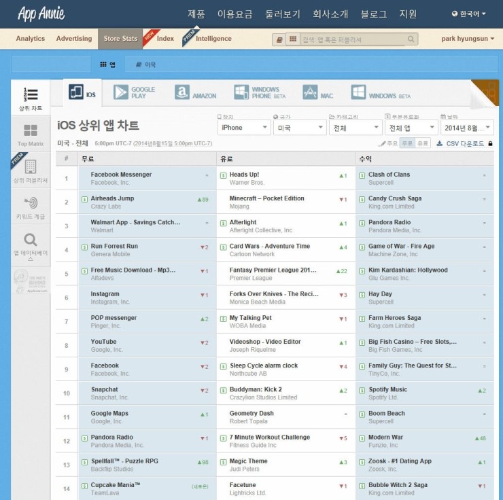Click paid badge icon beside Airheads Jump
The width and height of the screenshot is (503, 500).
(84, 199)
